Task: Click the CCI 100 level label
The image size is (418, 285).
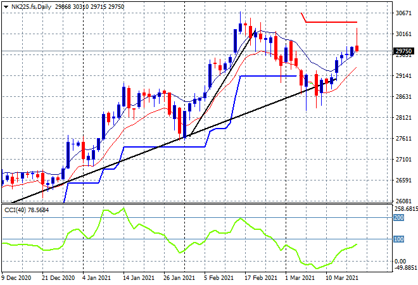Action: [x=399, y=239]
